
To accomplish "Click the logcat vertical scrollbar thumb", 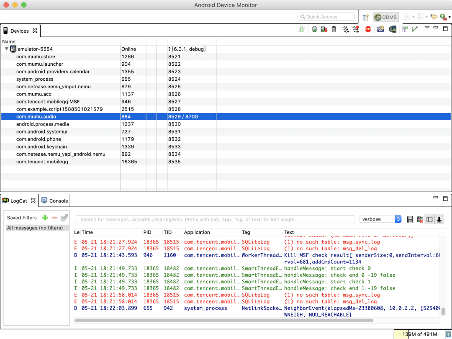I will (443, 311).
